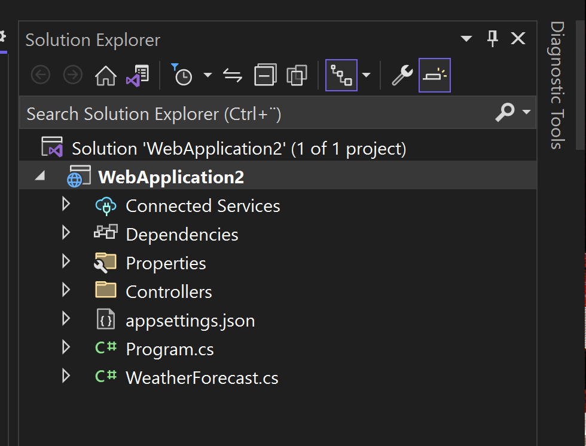Click the search magnifier icon
This screenshot has width=586, height=446.
(505, 112)
